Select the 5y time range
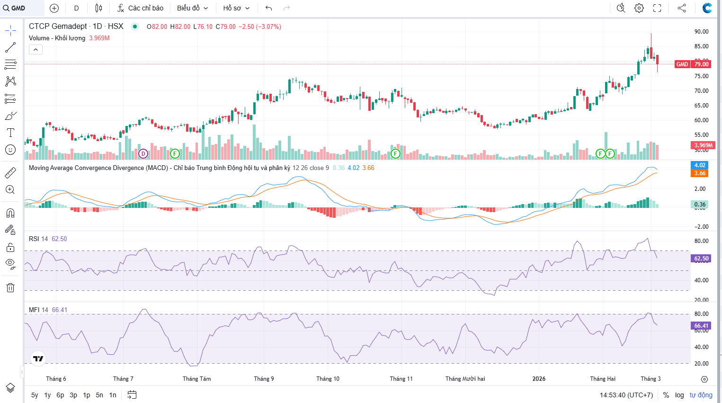This screenshot has width=722, height=403. 35,395
